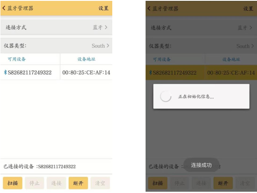Tap Bluetooth icon in highlighted right device row
The image size is (257, 193).
point(150,72)
